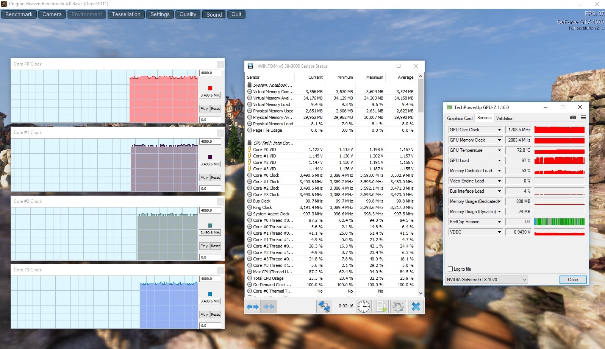Click Quit in the Heaven Benchmark menu
The height and width of the screenshot is (349, 605).
(x=236, y=14)
